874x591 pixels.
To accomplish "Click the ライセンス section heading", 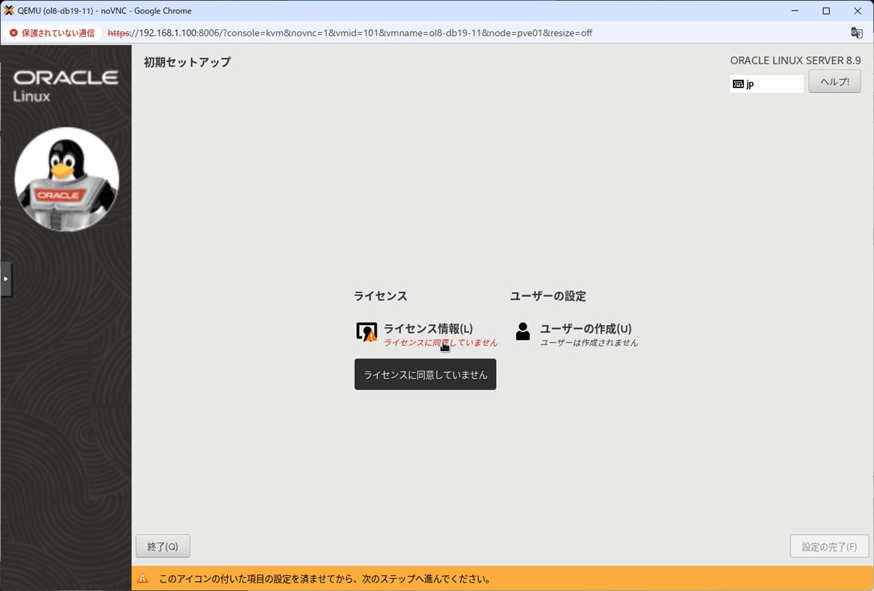I will coord(380,296).
